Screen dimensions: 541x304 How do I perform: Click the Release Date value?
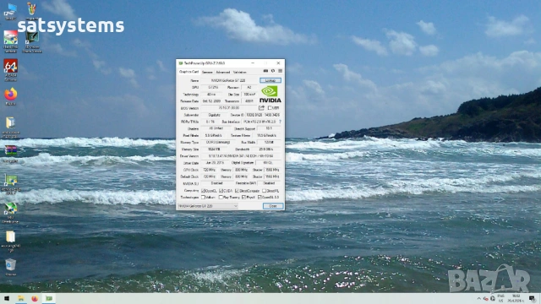(x=212, y=101)
